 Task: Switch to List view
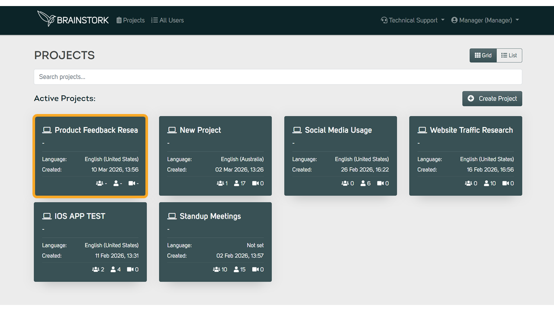point(509,55)
